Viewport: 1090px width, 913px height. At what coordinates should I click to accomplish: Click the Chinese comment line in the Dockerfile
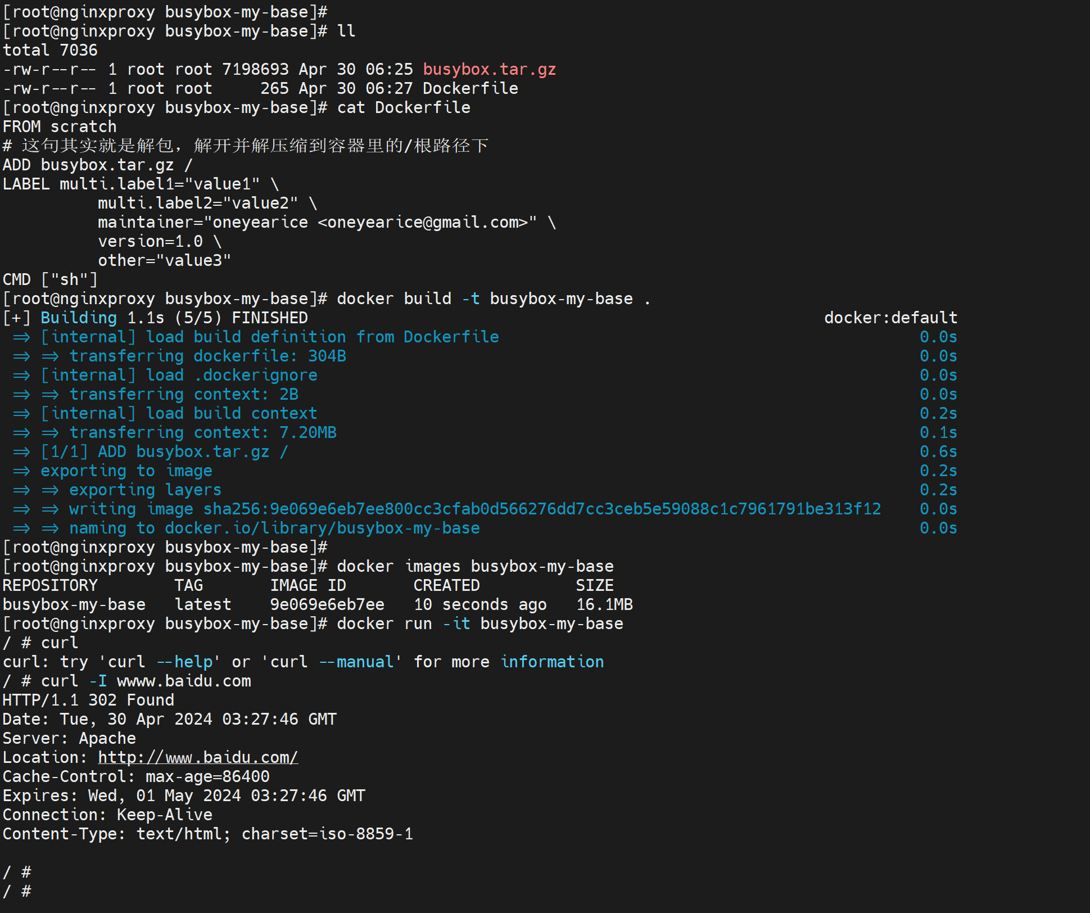pyautogui.click(x=246, y=146)
